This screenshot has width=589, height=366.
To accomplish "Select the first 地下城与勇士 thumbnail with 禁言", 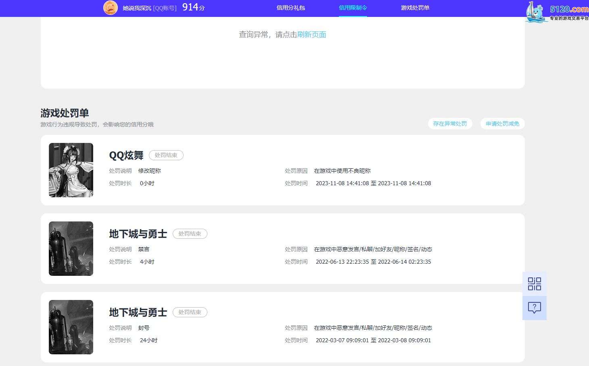I will pos(71,248).
